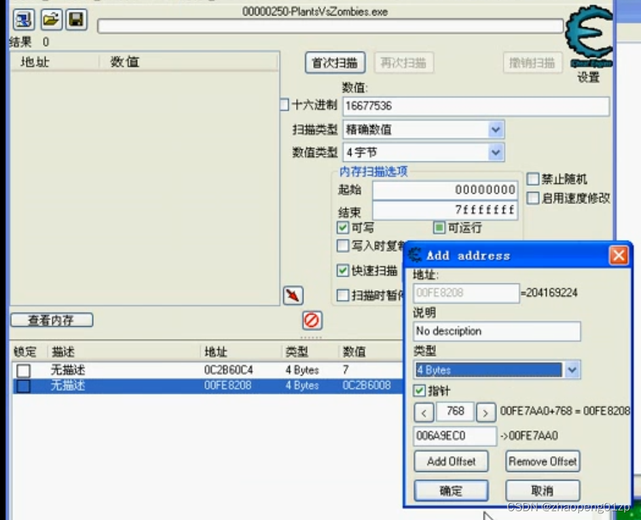The image size is (641, 520).
Task: Toggle the 扫描时暂停 checkbox
Action: point(343,295)
